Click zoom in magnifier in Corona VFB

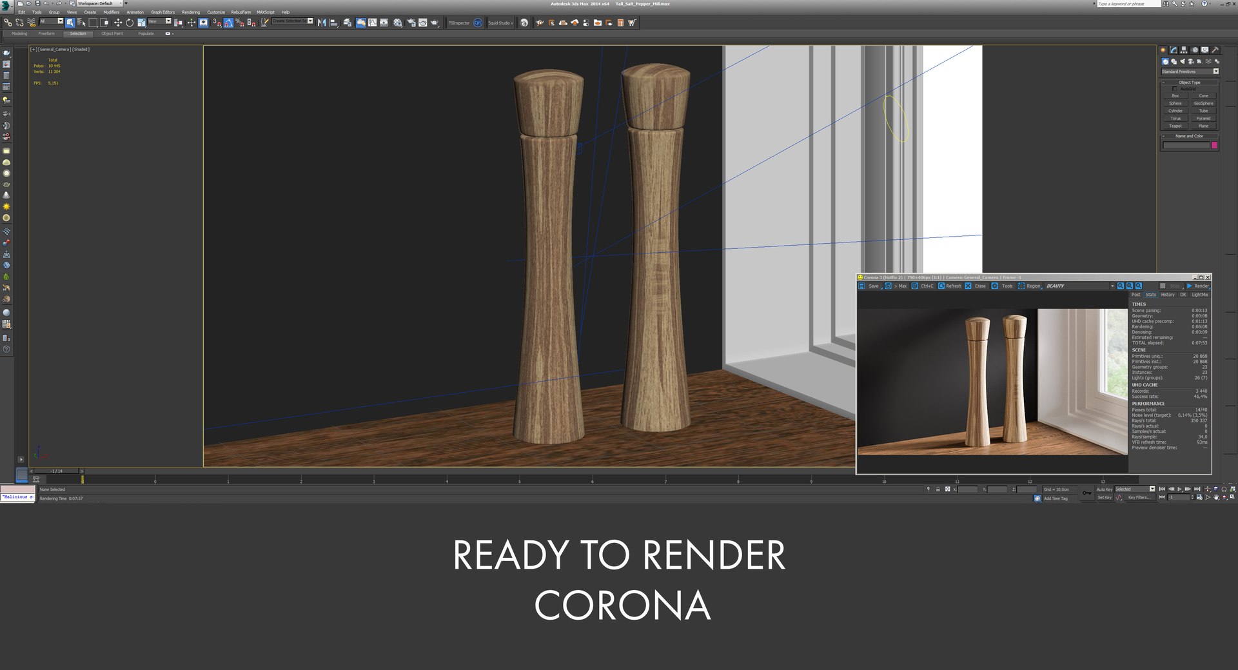(1121, 286)
